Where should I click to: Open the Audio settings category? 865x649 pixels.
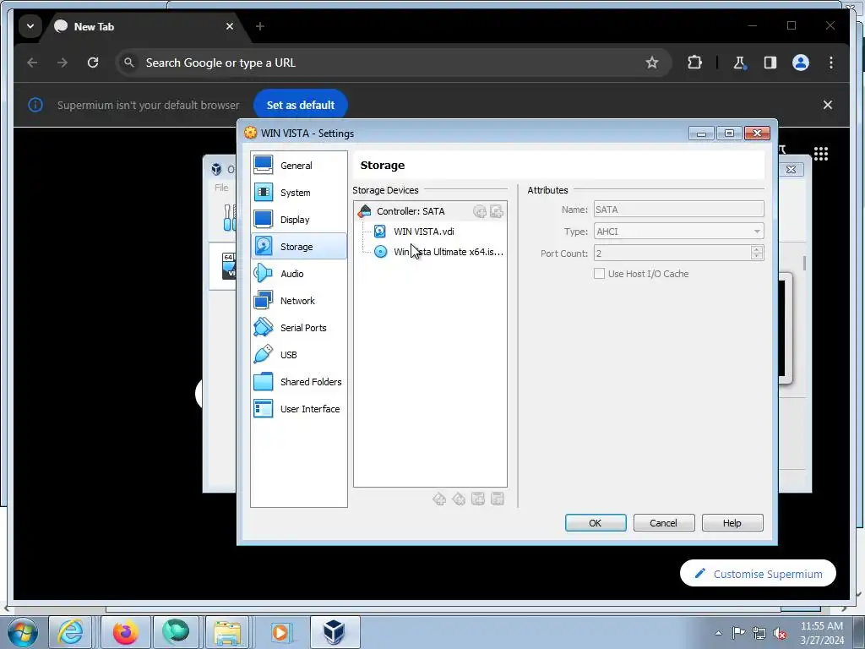298,273
